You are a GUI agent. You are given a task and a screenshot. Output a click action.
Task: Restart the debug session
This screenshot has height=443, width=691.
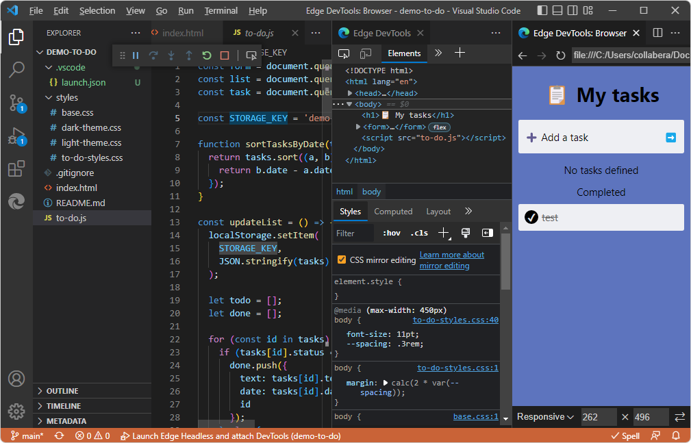(205, 55)
